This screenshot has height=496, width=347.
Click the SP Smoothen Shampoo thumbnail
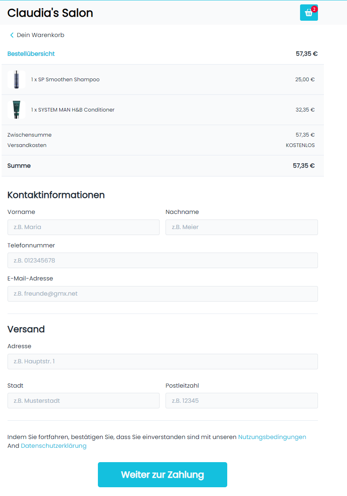[16, 79]
